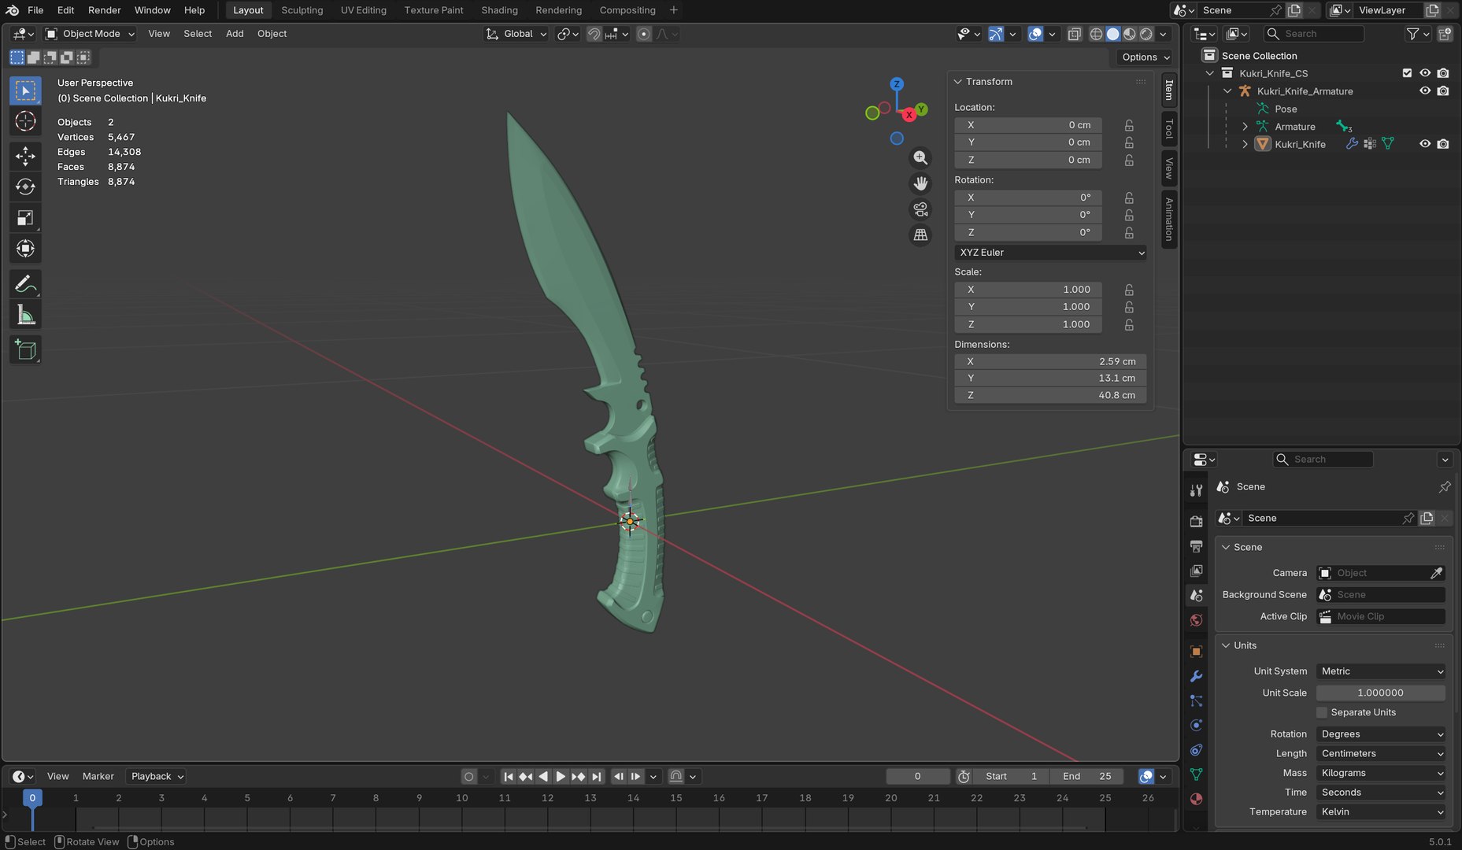This screenshot has width=1462, height=850.
Task: Open the Object Mode dropdown
Action: [x=90, y=34]
